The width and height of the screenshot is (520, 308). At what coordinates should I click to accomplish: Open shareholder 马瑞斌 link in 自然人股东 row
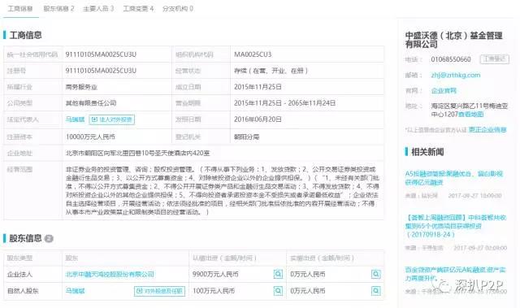pyautogui.click(x=75, y=291)
